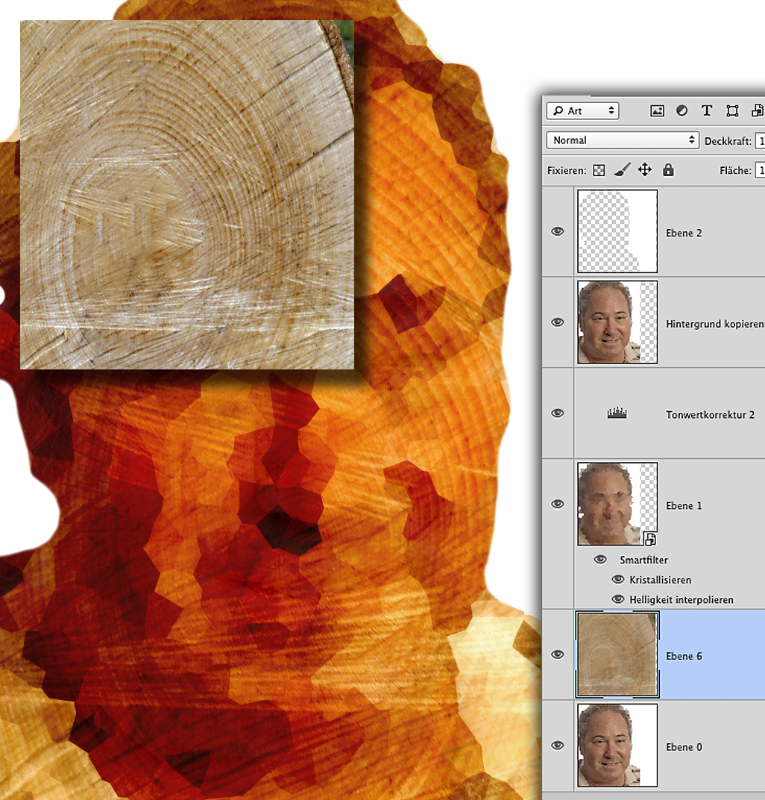The height and width of the screenshot is (800, 765).
Task: Click the Deckkraft label
Action: [728, 141]
